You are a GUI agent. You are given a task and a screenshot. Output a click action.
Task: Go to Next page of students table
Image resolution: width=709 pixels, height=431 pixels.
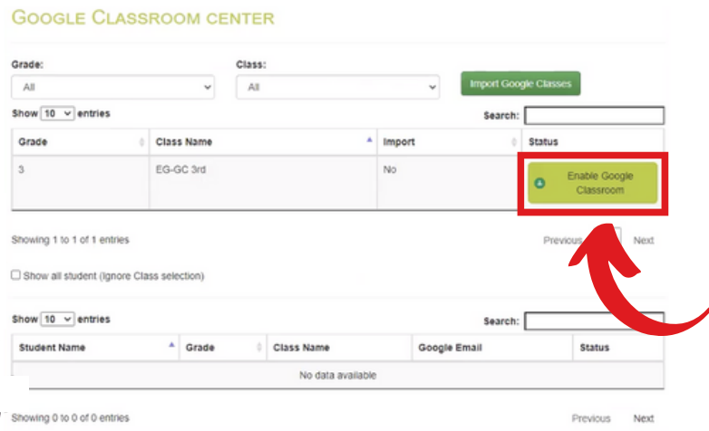coord(644,418)
